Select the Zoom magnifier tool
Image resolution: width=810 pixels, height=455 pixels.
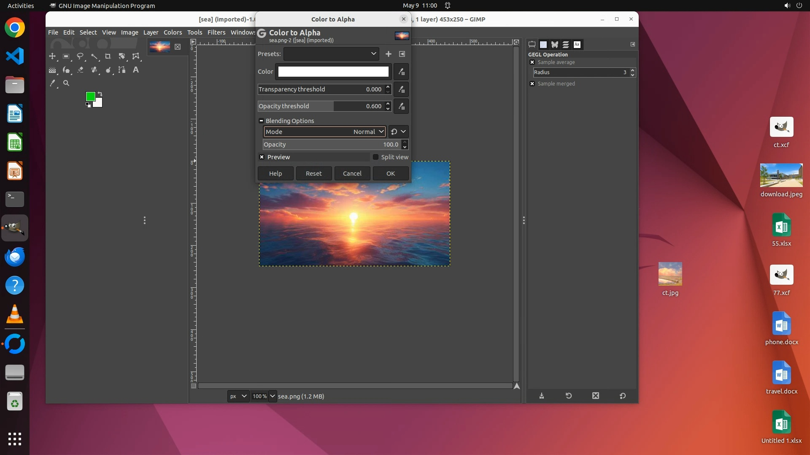click(x=66, y=83)
